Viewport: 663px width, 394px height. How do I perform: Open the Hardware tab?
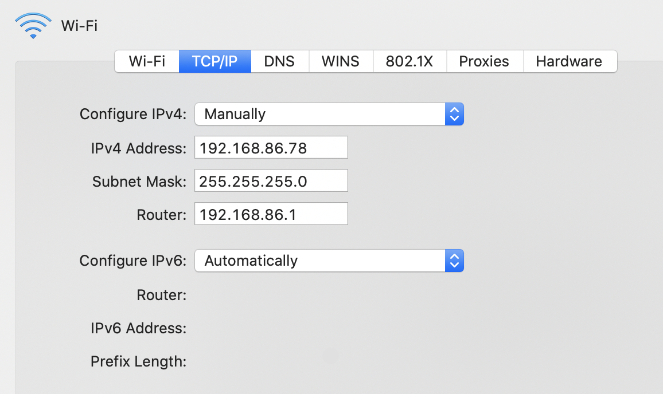pyautogui.click(x=570, y=61)
